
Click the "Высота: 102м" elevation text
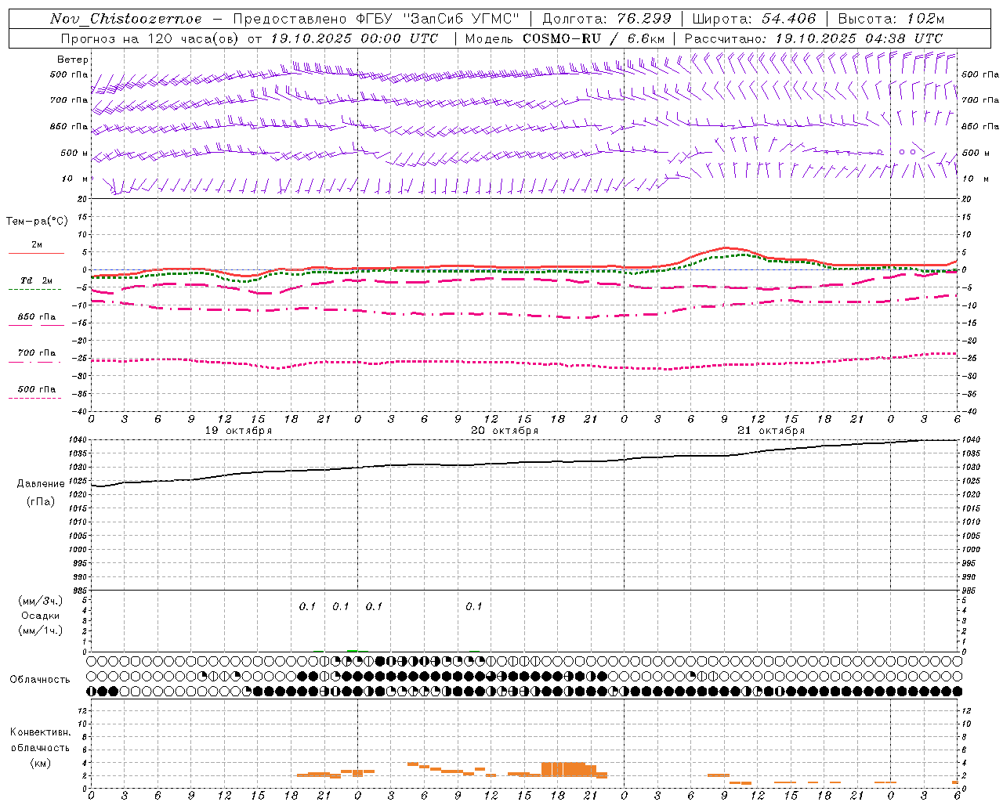coord(891,19)
